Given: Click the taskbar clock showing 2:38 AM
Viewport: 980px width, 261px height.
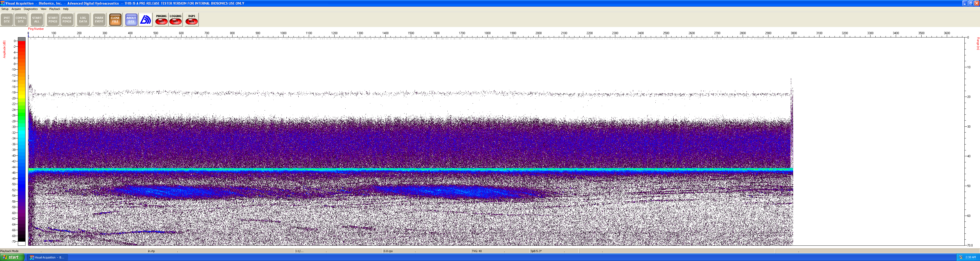Looking at the screenshot, I should click(971, 257).
